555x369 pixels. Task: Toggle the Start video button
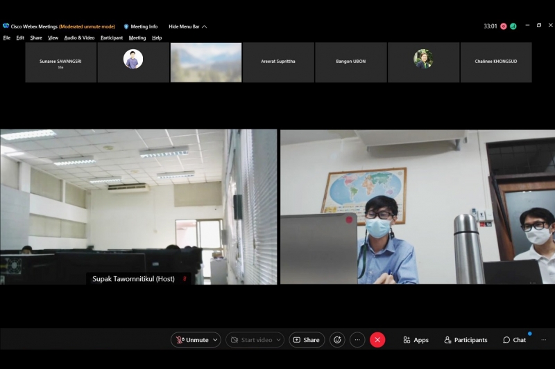click(250, 340)
